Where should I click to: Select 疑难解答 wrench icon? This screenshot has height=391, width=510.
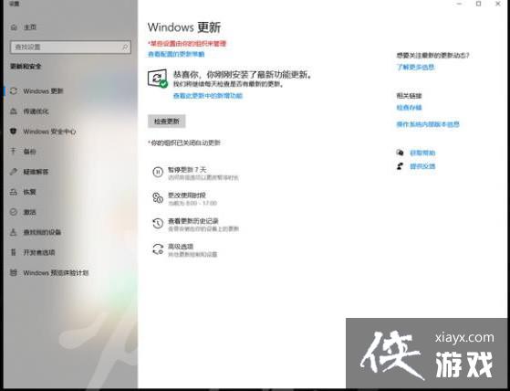[14, 172]
